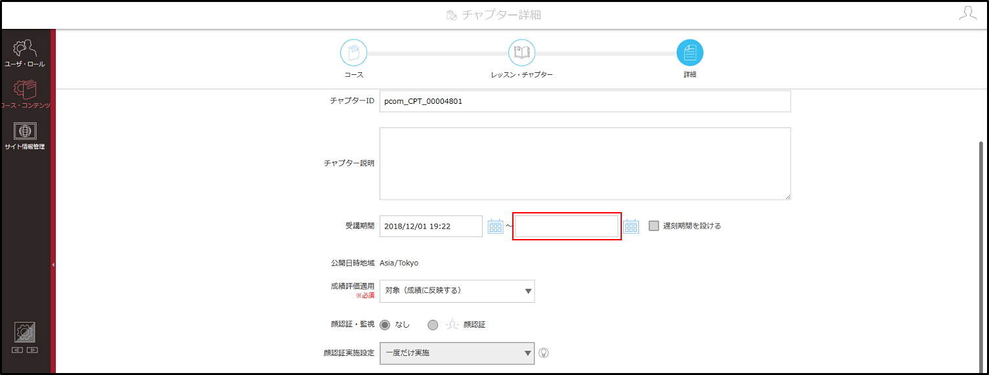Click the left arrow button under gear icon
Viewport: 989px width, 375px height.
18,349
